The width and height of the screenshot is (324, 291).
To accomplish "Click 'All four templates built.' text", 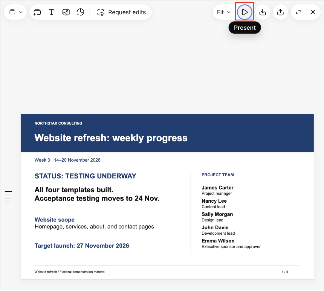I will point(74,190).
